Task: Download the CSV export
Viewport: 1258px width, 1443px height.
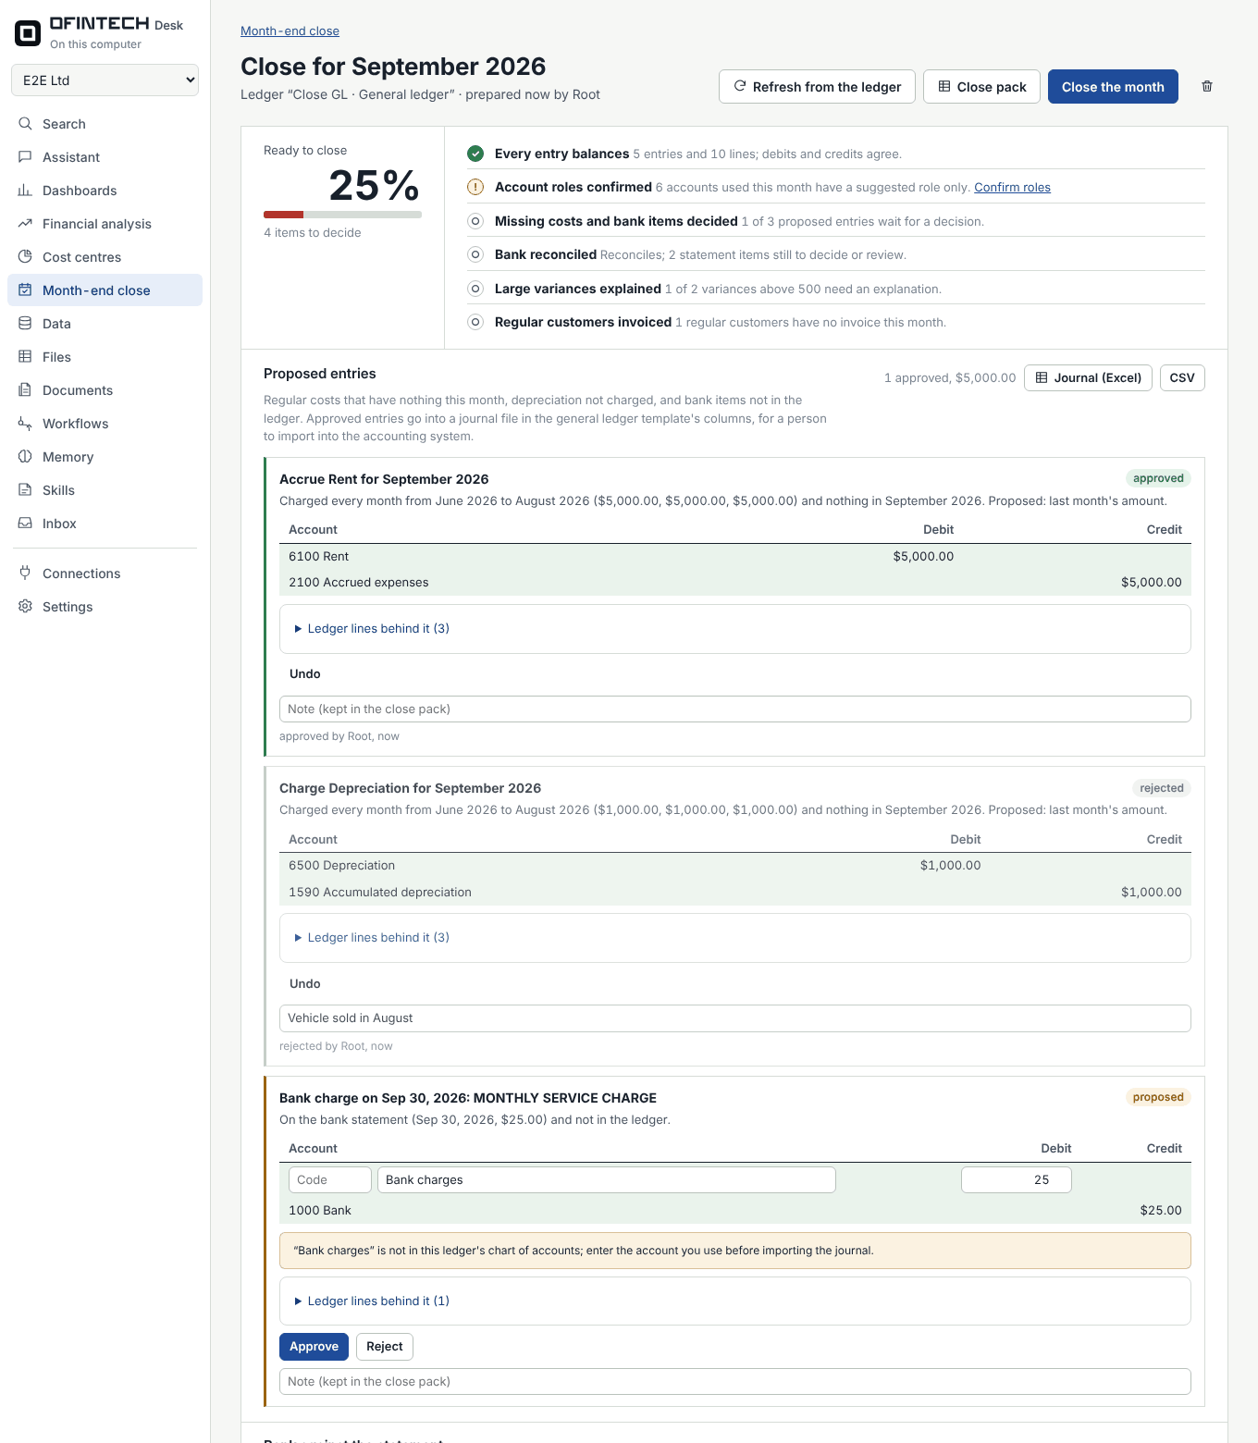Action: (x=1182, y=378)
